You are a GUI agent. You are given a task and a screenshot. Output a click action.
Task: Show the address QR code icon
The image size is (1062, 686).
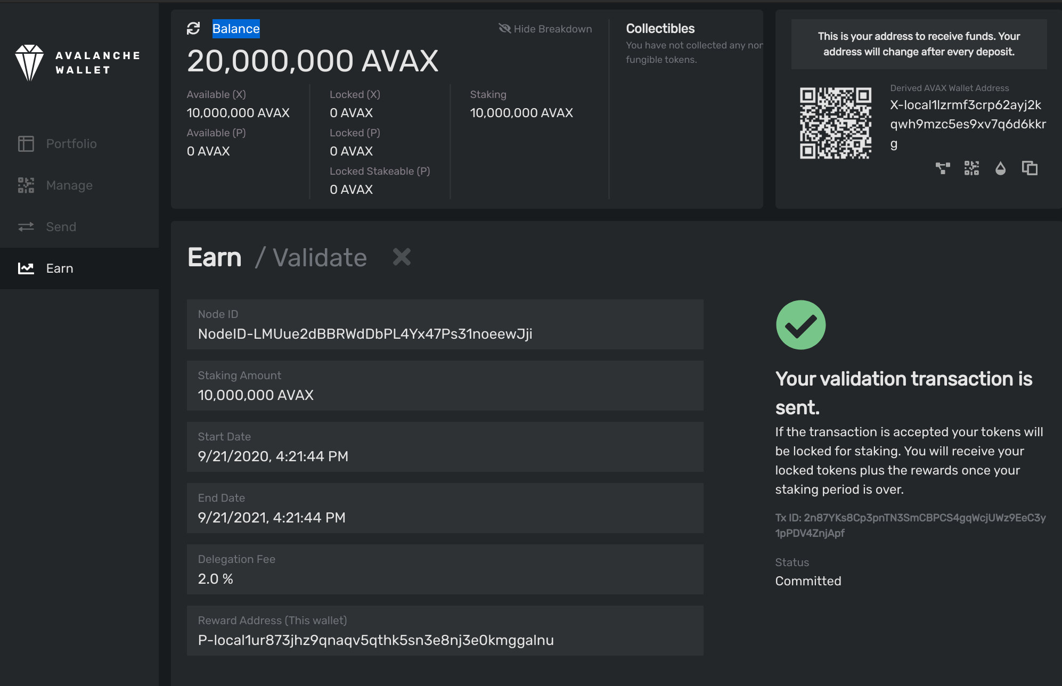click(x=971, y=168)
